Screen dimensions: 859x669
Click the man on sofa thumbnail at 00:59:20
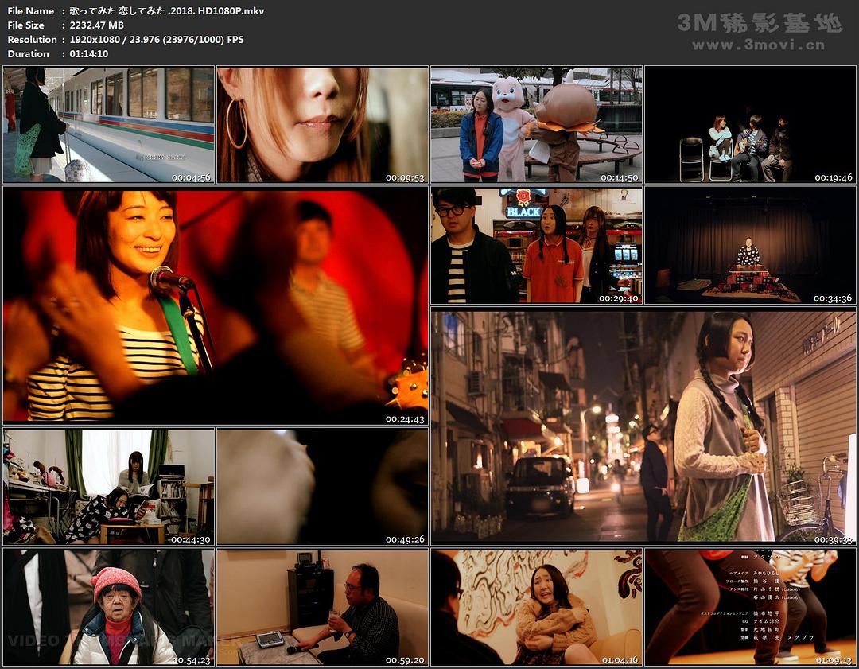[322, 607]
